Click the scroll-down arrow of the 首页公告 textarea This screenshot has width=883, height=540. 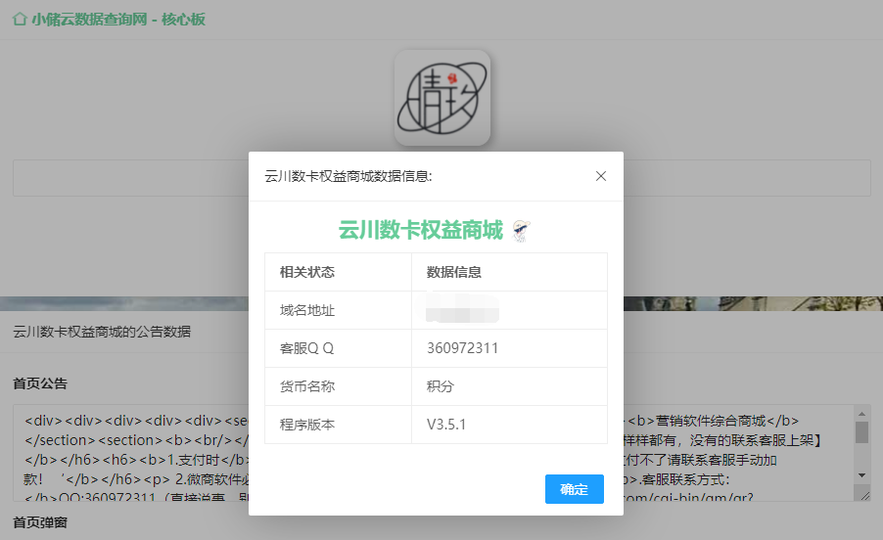click(861, 475)
